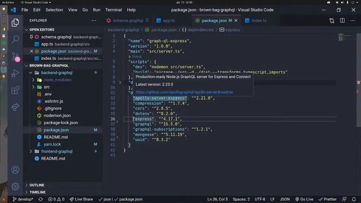Open Explorer more actions ellipsis
The height and width of the screenshot is (203, 361).
(x=94, y=20)
